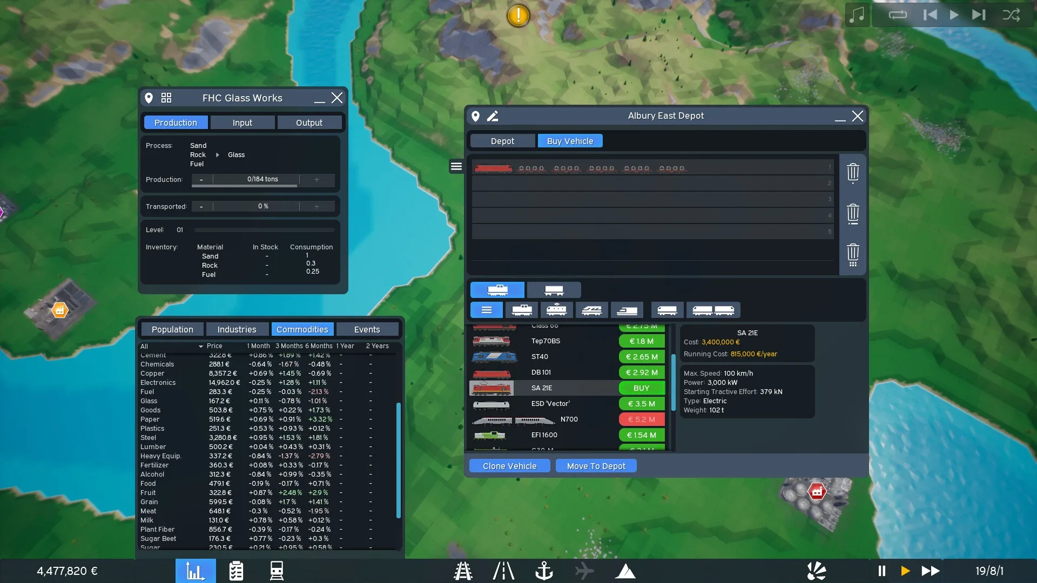This screenshot has height=583, width=1037.
Task: Open the vehicle list train icon
Action: (x=277, y=571)
